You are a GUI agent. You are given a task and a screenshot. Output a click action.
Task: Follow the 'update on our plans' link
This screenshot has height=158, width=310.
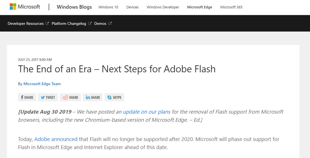[x=147, y=112]
